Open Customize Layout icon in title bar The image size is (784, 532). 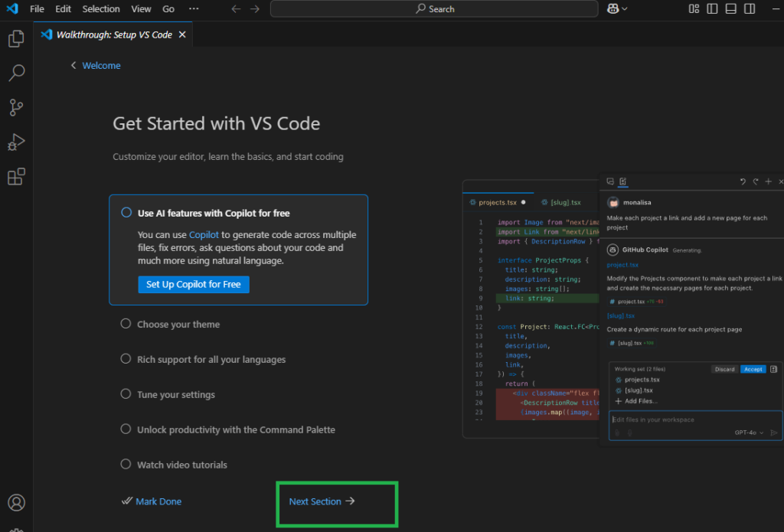tap(694, 9)
